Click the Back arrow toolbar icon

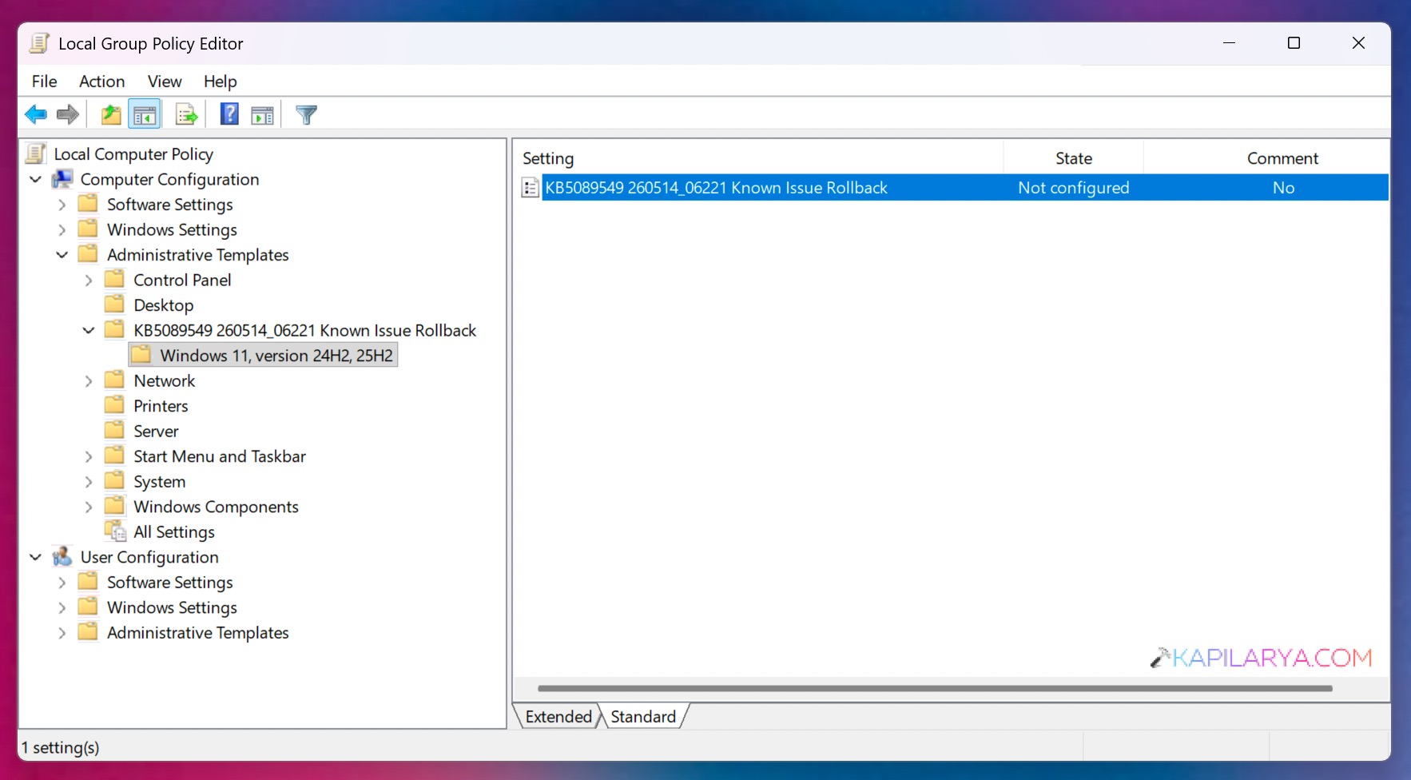tap(36, 114)
